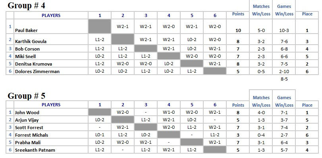The image size is (322, 158).
Task: Select the Points header in Group 5
Action: pyautogui.click(x=238, y=105)
